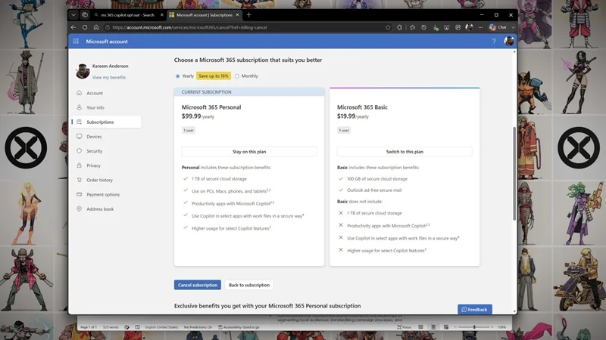606x340 pixels.
Task: Click Word zoom slider in status bar
Action: (x=474, y=327)
